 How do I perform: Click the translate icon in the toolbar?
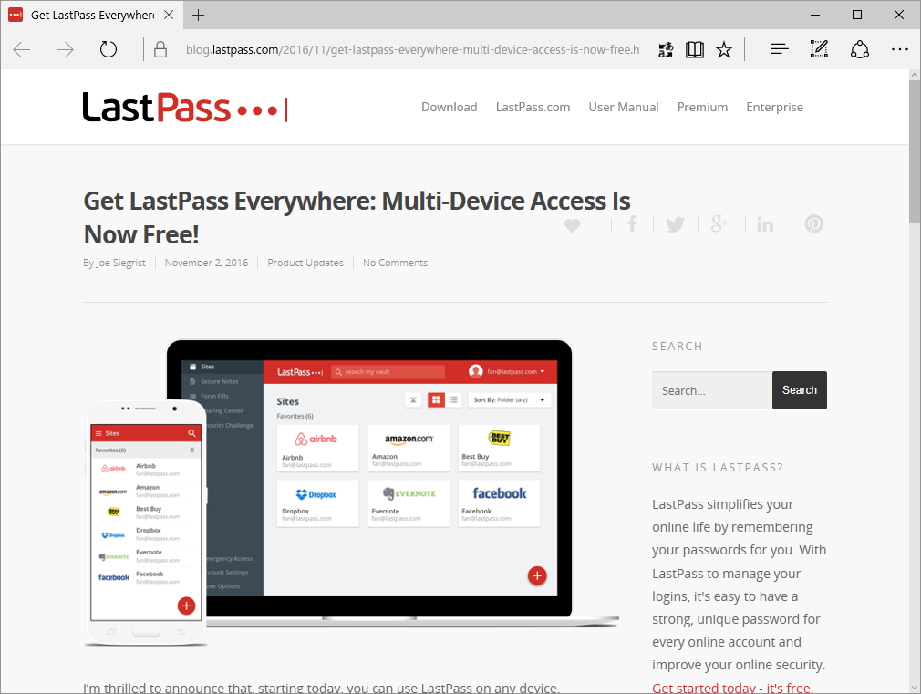(665, 49)
